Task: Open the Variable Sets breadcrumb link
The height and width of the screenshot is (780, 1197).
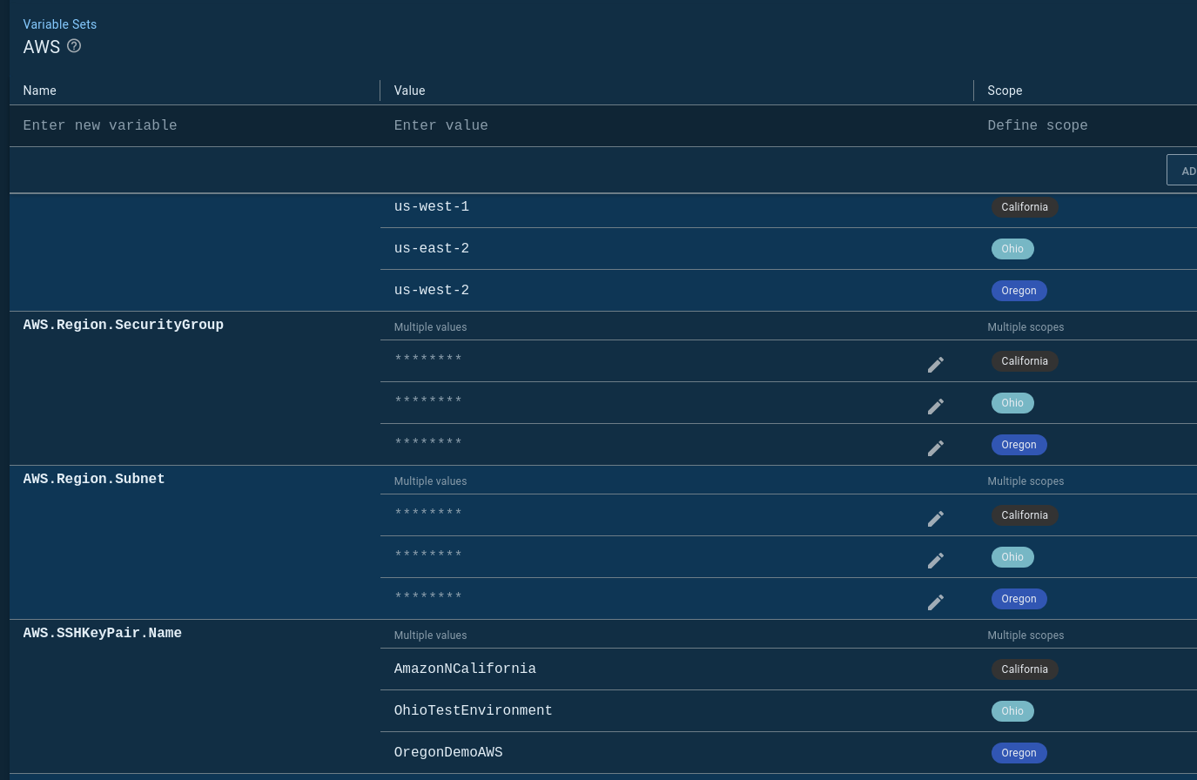Action: tap(60, 24)
